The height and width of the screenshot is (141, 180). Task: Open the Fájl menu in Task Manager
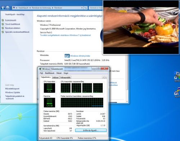point(41,73)
